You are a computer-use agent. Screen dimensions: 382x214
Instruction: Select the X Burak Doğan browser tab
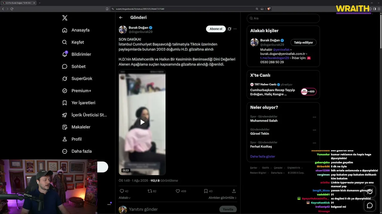click(19, 3)
